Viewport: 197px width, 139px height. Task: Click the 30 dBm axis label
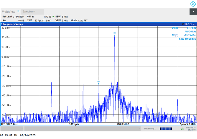[x=6, y=28]
